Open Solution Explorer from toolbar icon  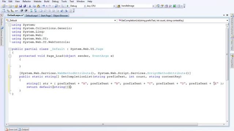[x=158, y=6]
